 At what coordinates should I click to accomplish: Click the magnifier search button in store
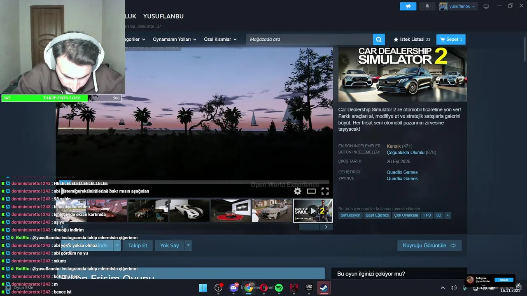pyautogui.click(x=379, y=39)
